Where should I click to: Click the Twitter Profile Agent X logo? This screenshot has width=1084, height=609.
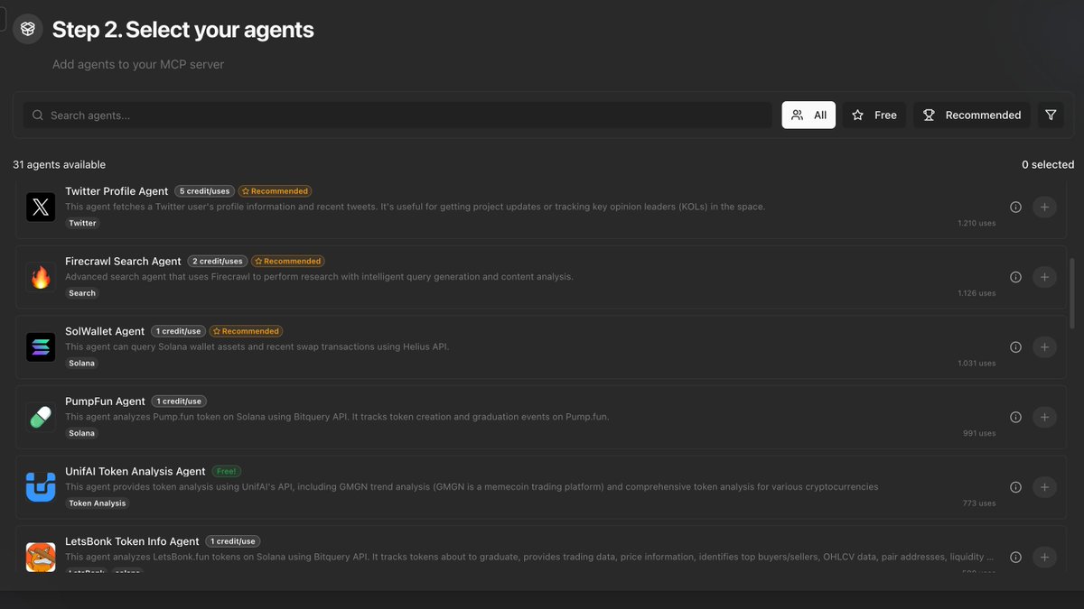(x=41, y=208)
